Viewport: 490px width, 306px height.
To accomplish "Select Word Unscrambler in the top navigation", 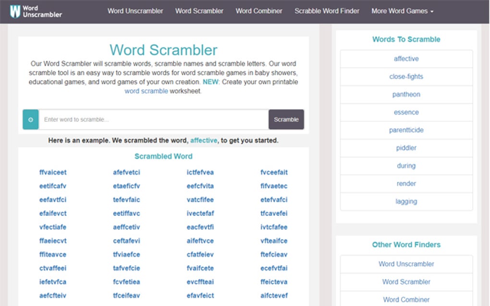I will tap(135, 11).
